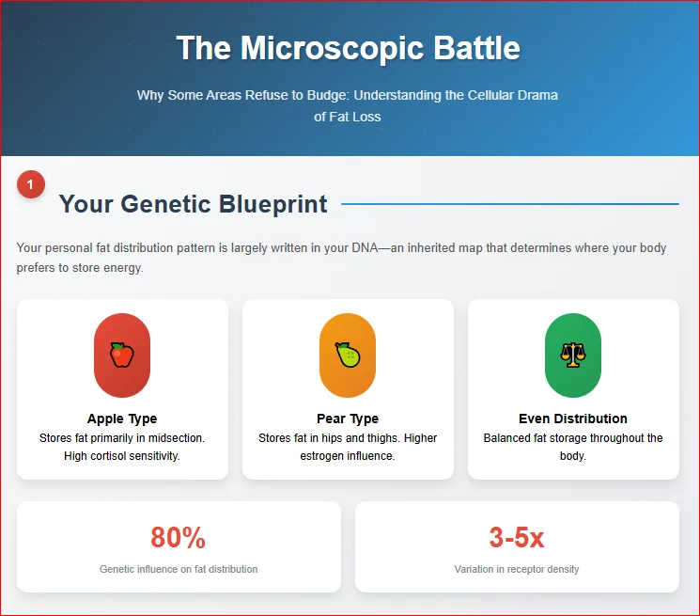Click the hips and thighs estrogen description
Screen dimensions: 700x616
(x=348, y=447)
